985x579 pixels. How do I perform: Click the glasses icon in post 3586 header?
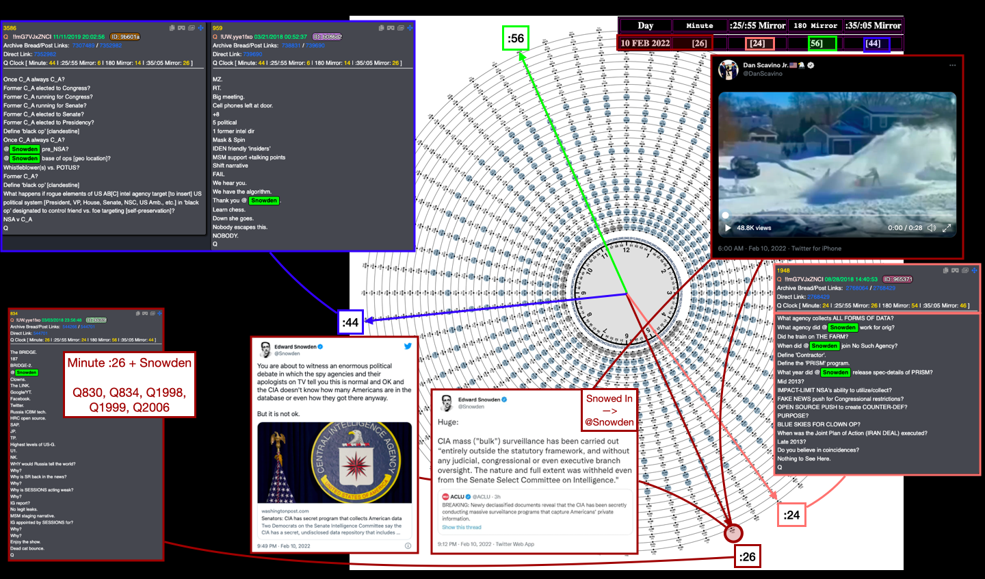[x=181, y=28]
